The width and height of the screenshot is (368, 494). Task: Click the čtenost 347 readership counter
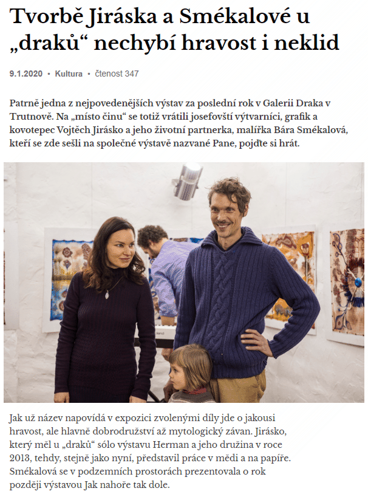tap(117, 74)
